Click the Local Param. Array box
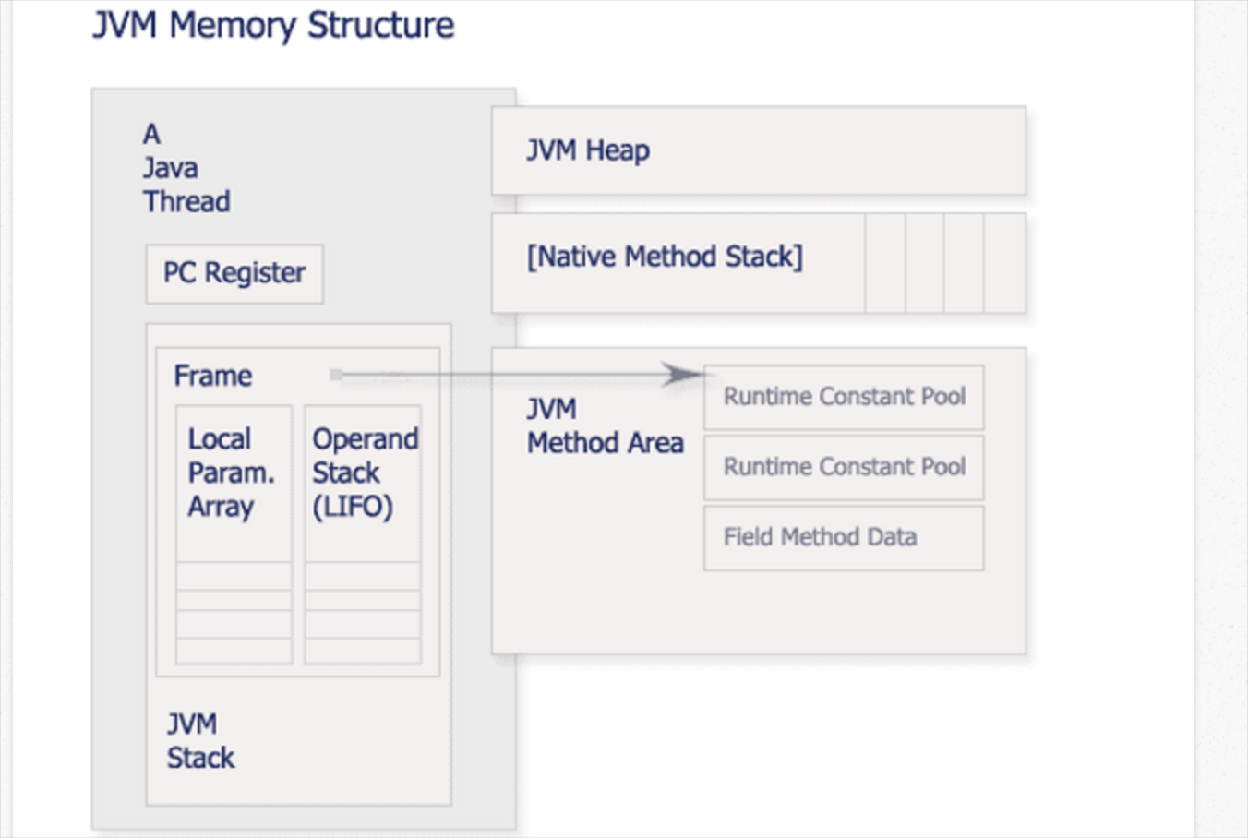1248x838 pixels. coord(234,534)
